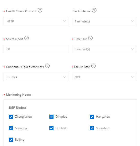Click help icon beside Health Check Protocol
Screen dimensions: 140x146
pos(40,10)
